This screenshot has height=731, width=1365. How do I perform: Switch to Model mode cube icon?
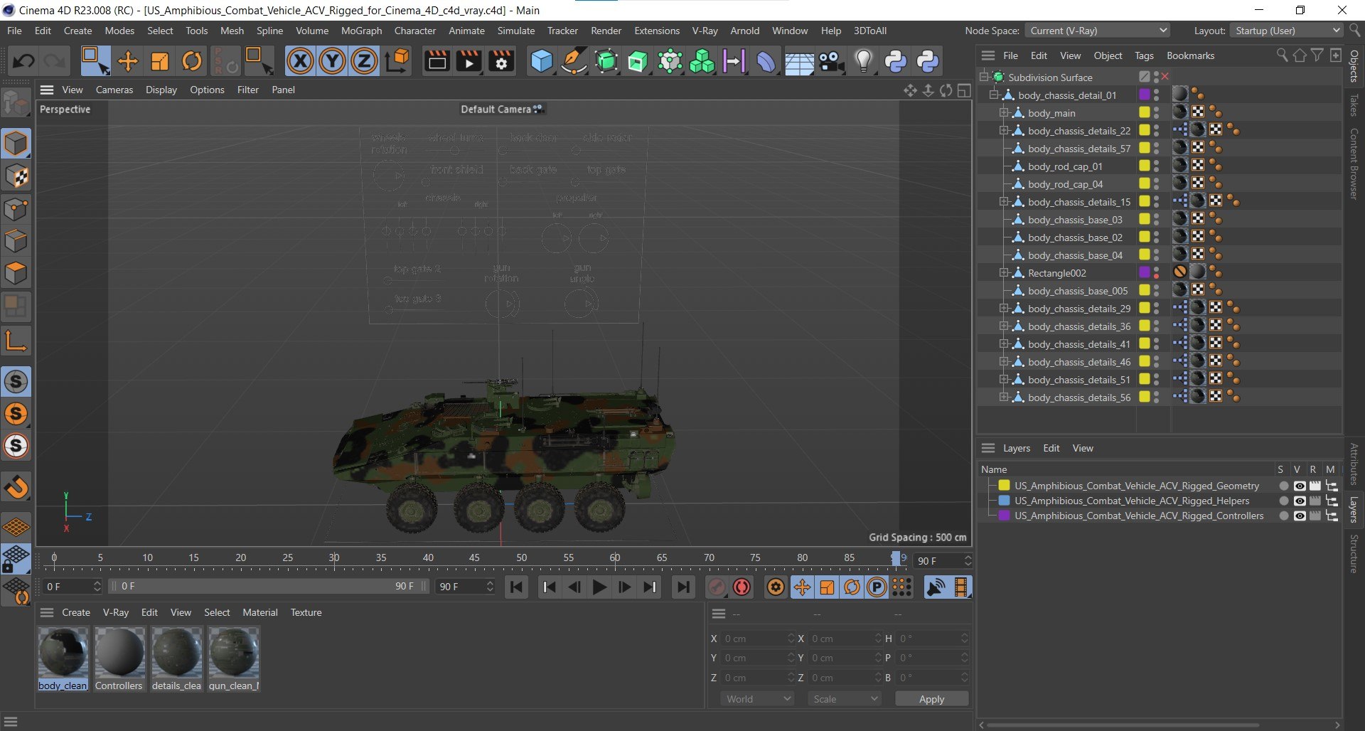coord(16,144)
